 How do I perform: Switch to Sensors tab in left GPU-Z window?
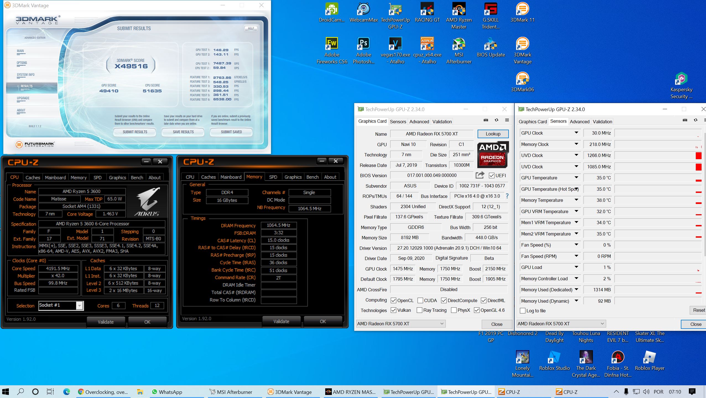coord(398,122)
